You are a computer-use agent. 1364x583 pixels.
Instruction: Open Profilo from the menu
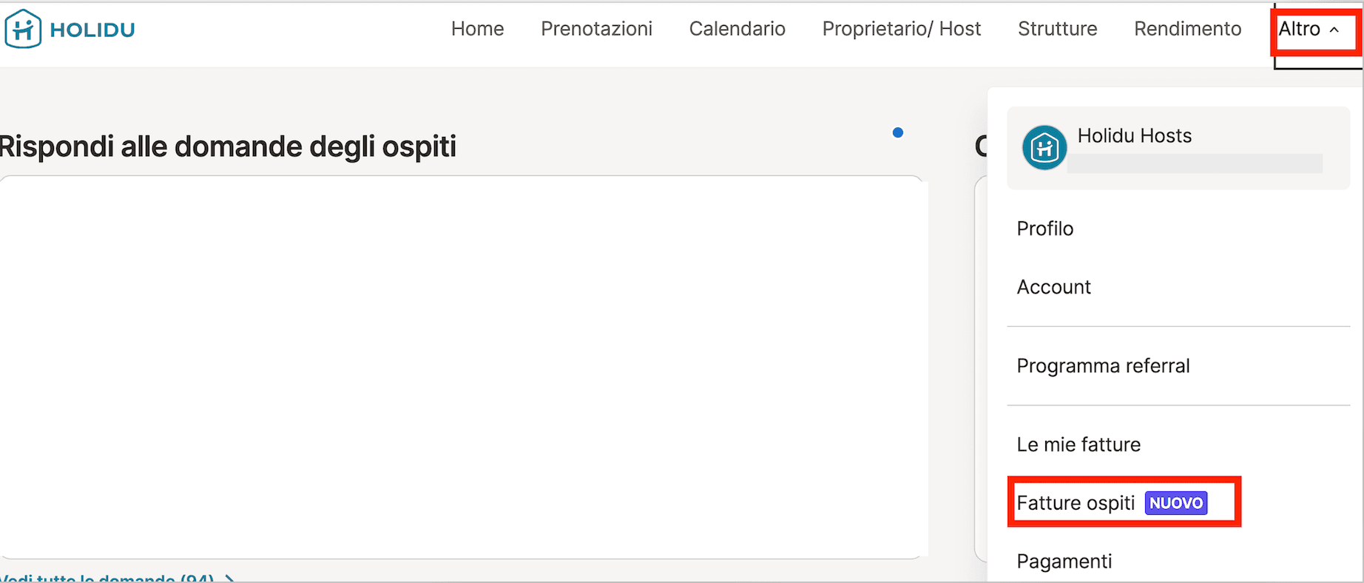[1044, 229]
